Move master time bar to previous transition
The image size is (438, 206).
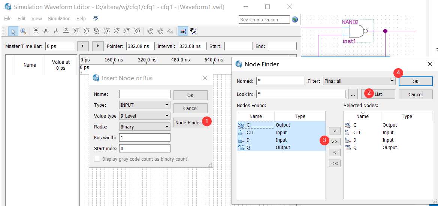(83, 46)
